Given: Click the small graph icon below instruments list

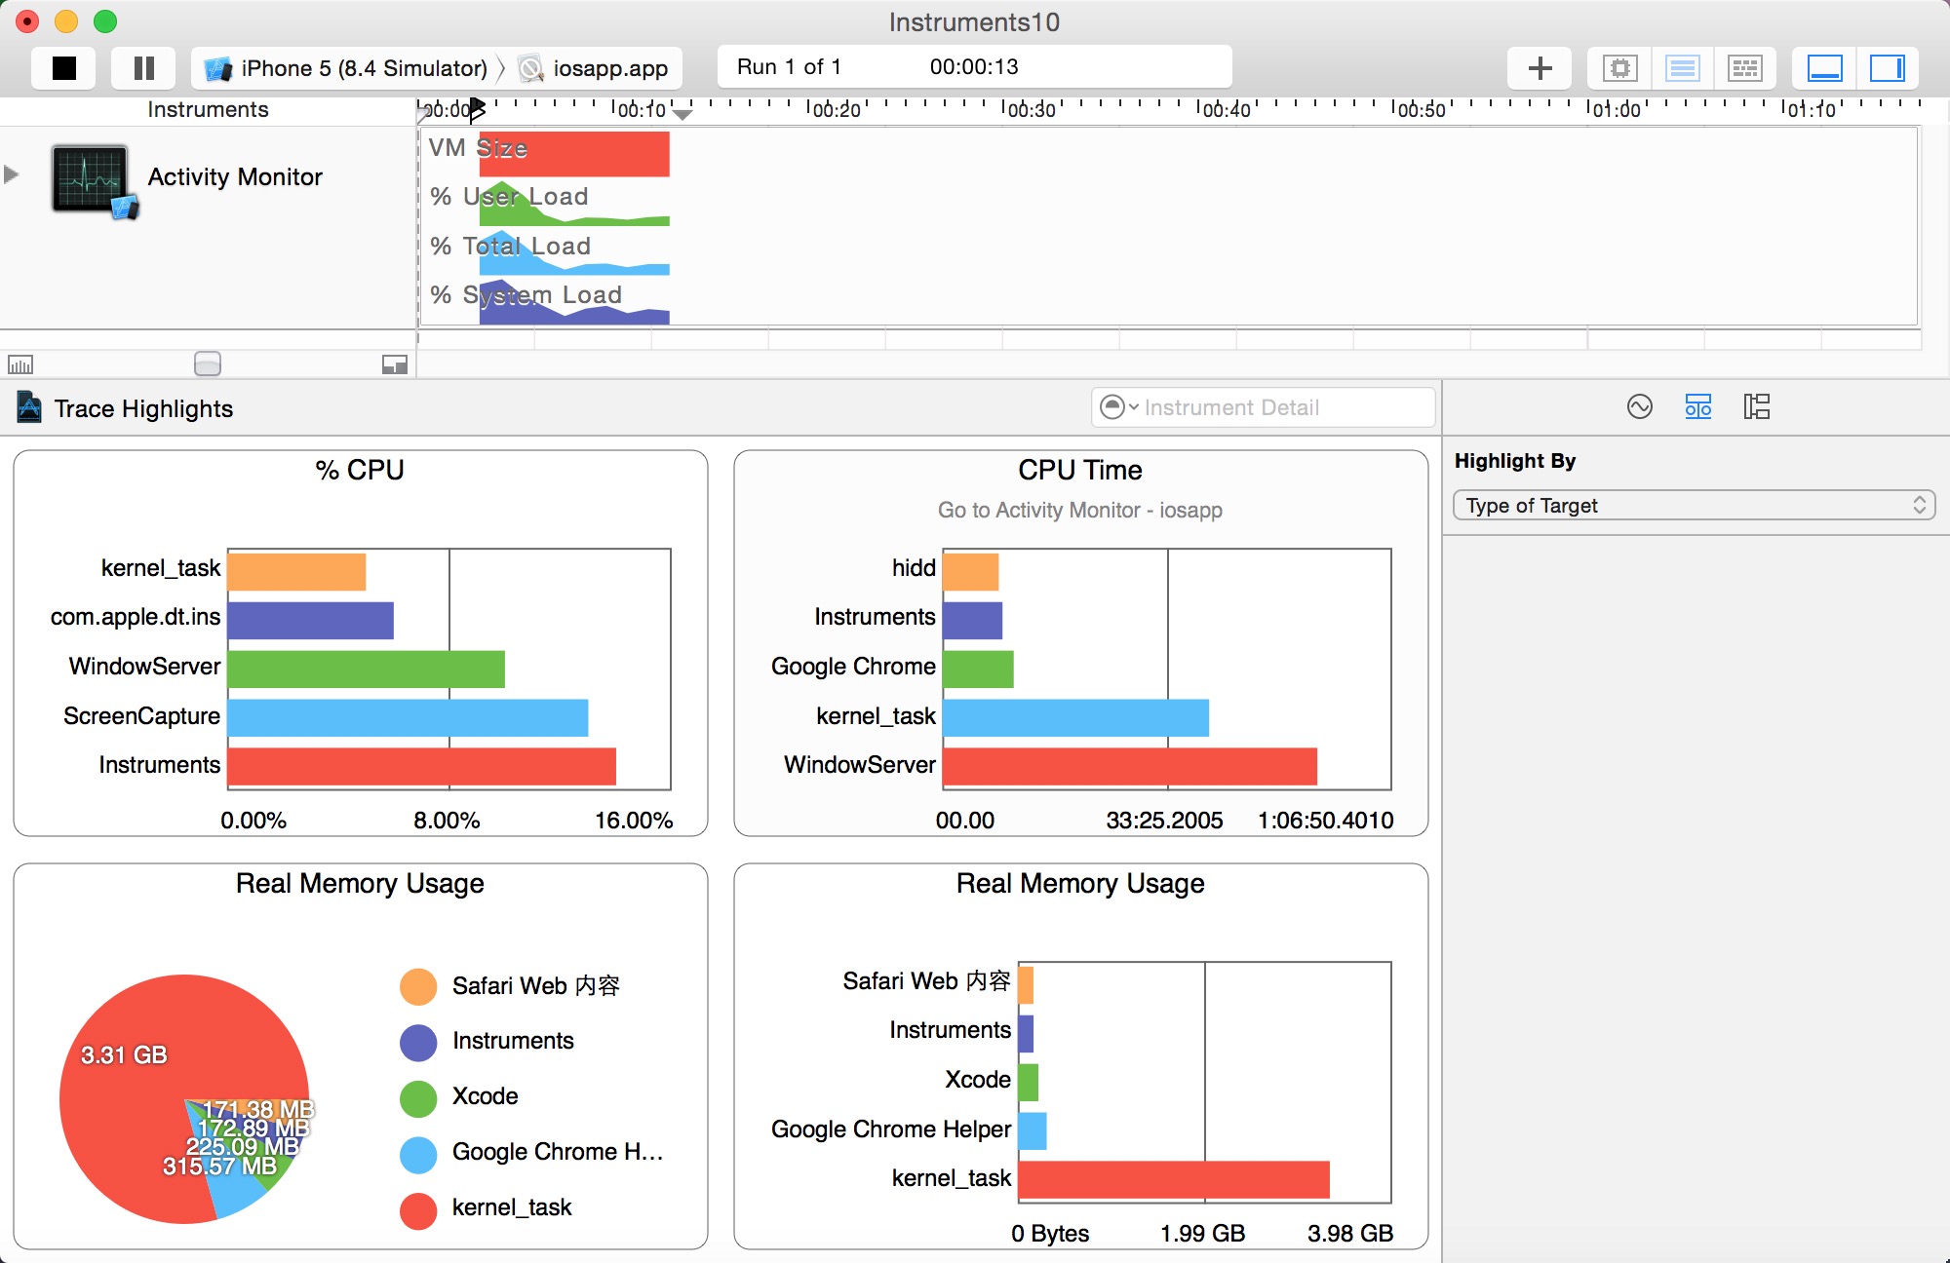Looking at the screenshot, I should click(x=20, y=364).
